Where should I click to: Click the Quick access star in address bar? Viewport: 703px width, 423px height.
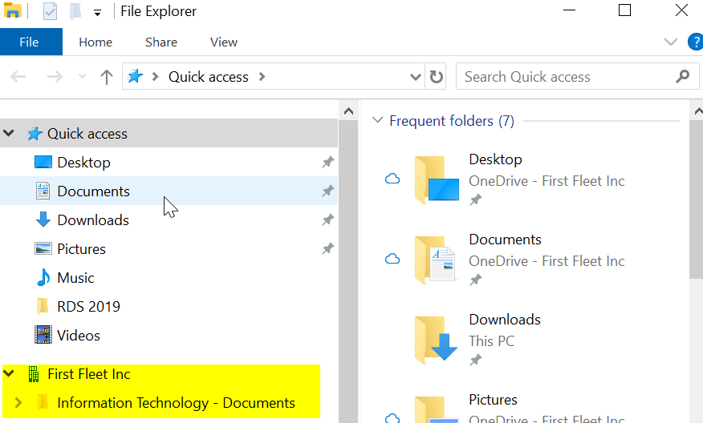point(135,76)
